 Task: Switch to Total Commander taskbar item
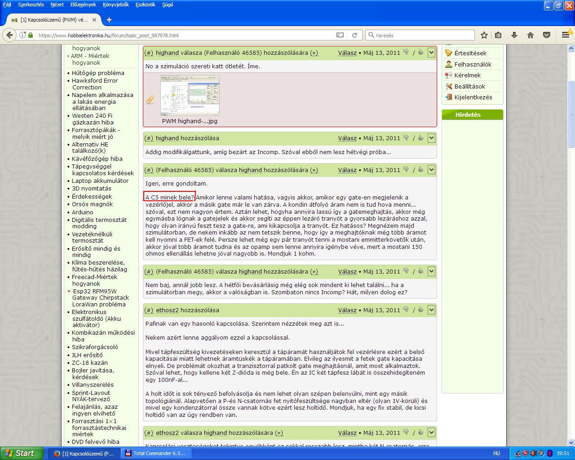155,453
